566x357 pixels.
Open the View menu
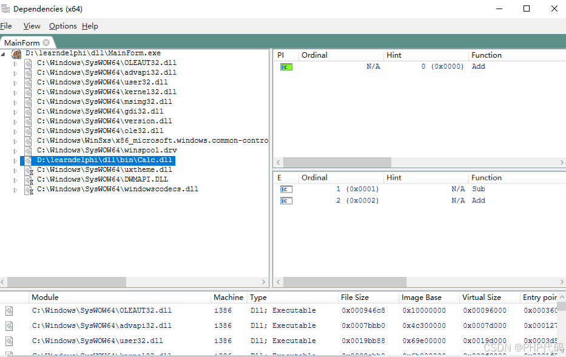(x=32, y=26)
